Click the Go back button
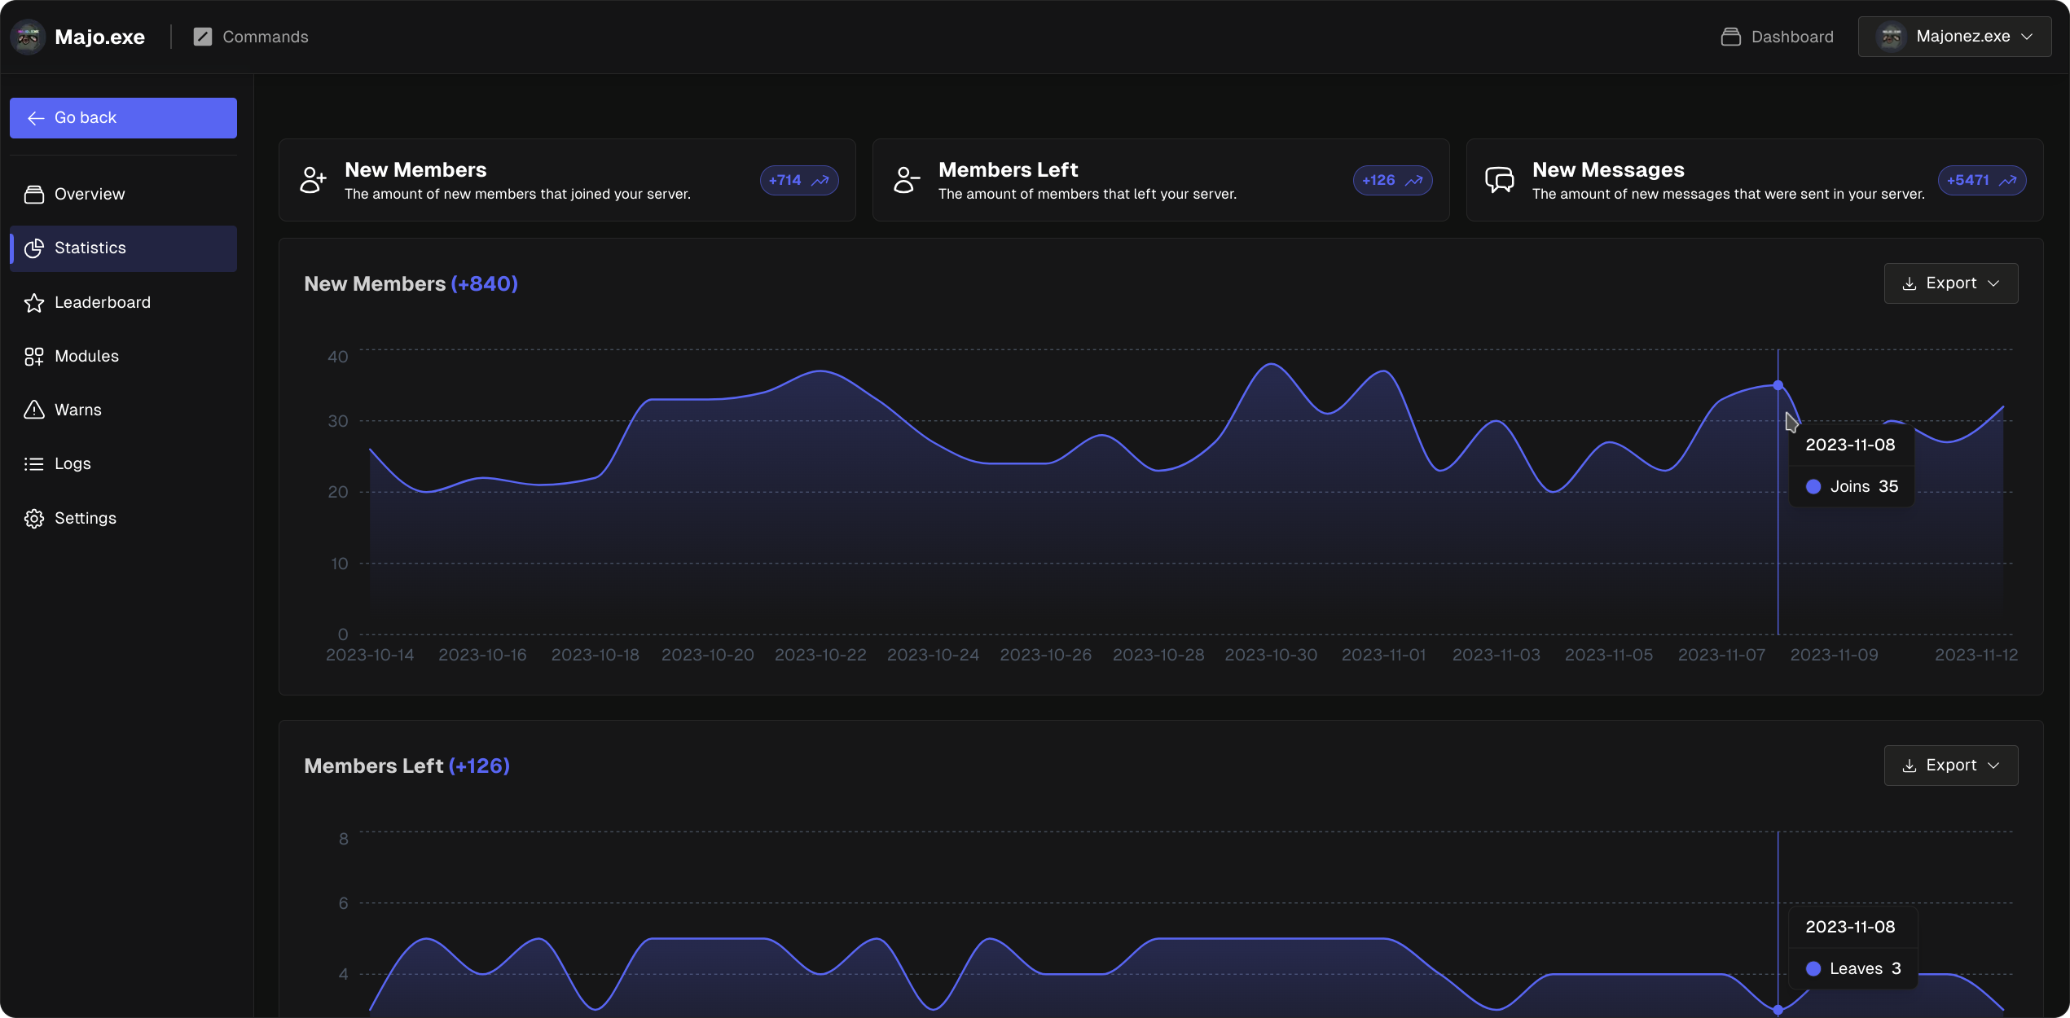The height and width of the screenshot is (1018, 2070). coord(123,117)
